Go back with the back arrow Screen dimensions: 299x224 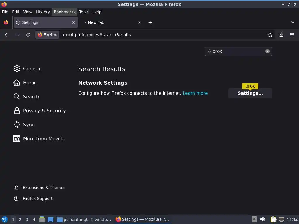(7, 35)
